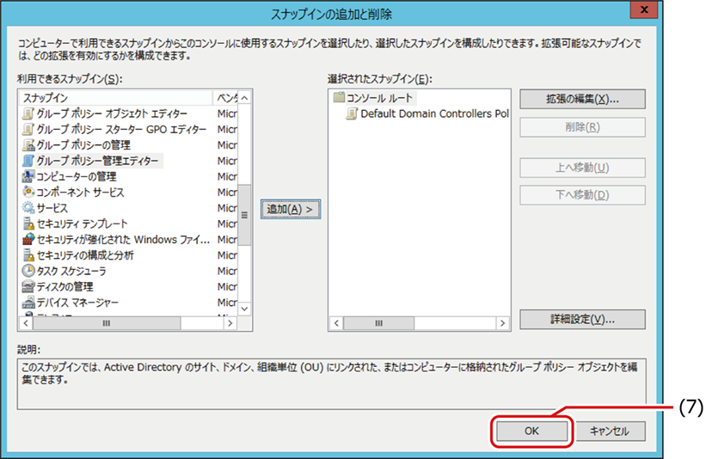Select サービス snap-in name

tap(52, 208)
